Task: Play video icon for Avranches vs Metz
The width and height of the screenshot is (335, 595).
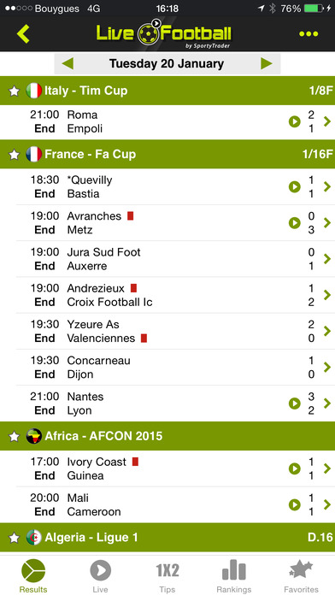Action: pos(294,223)
